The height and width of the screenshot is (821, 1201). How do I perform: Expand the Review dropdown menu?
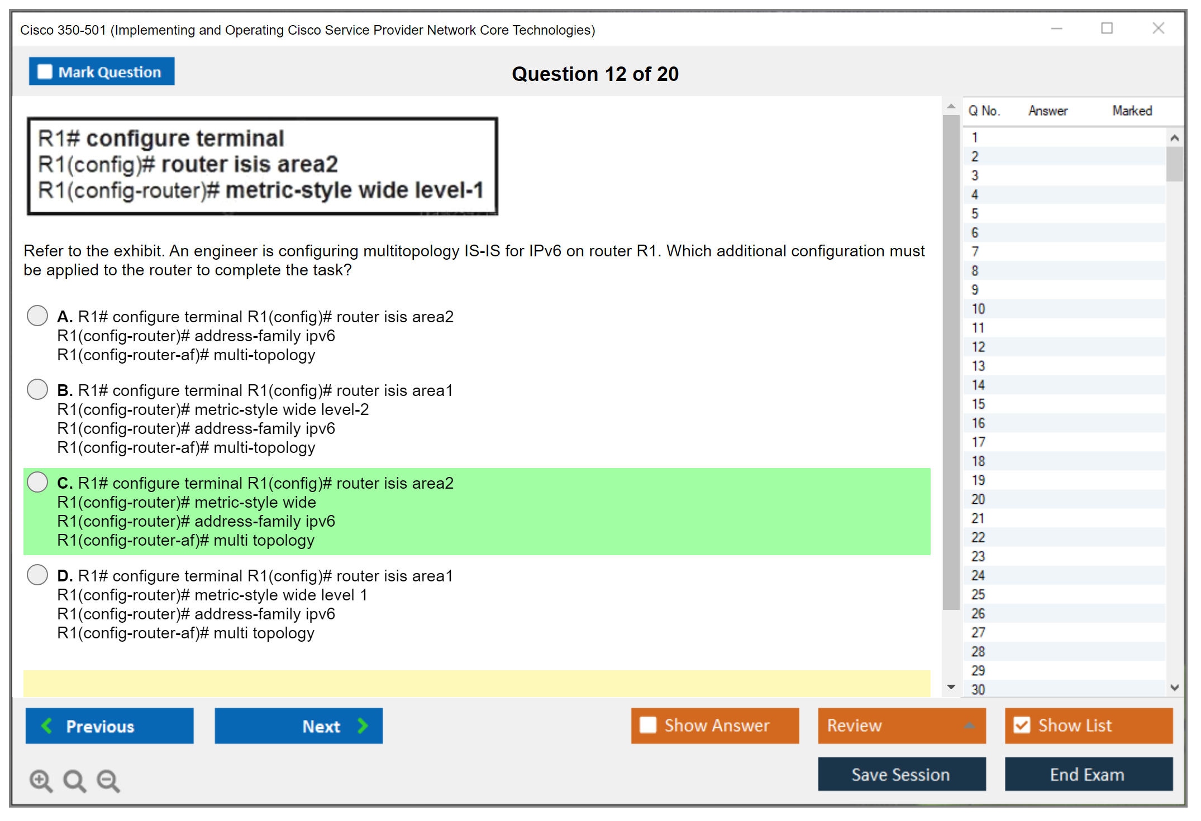point(969,725)
